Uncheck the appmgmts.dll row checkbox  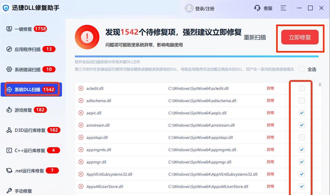[x=301, y=150]
